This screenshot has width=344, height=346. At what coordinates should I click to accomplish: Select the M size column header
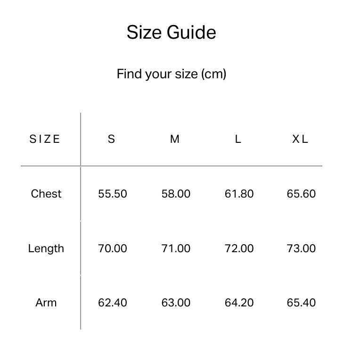point(175,139)
